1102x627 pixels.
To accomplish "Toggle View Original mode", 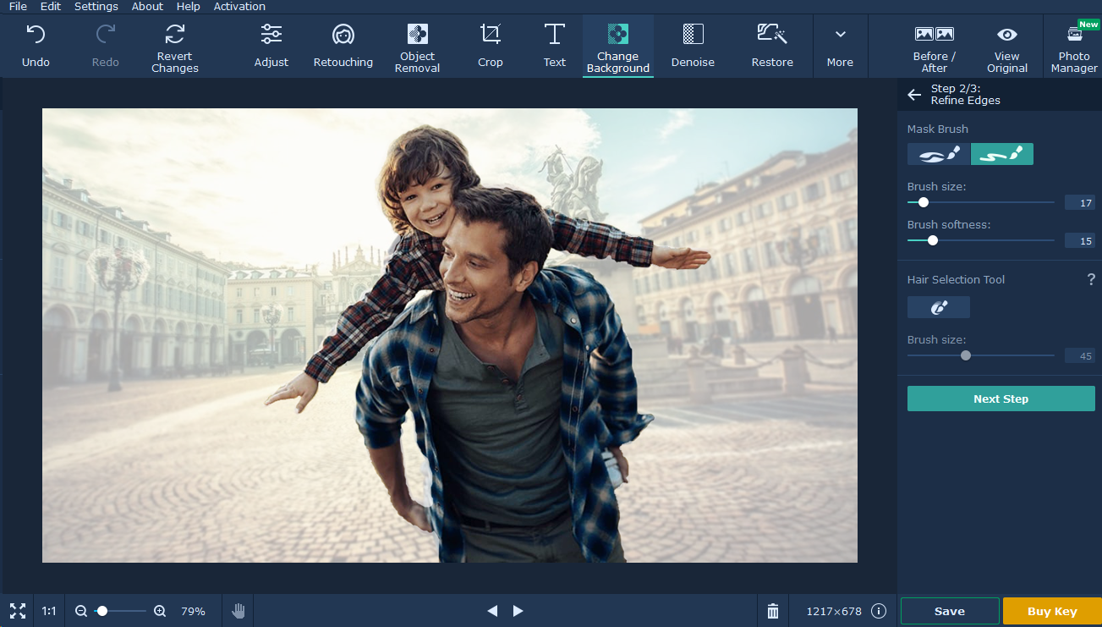I will point(1006,46).
